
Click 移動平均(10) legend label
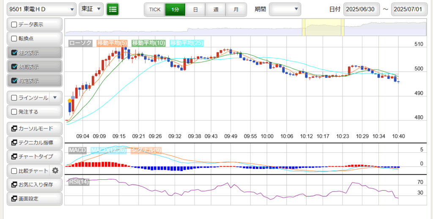[148, 43]
